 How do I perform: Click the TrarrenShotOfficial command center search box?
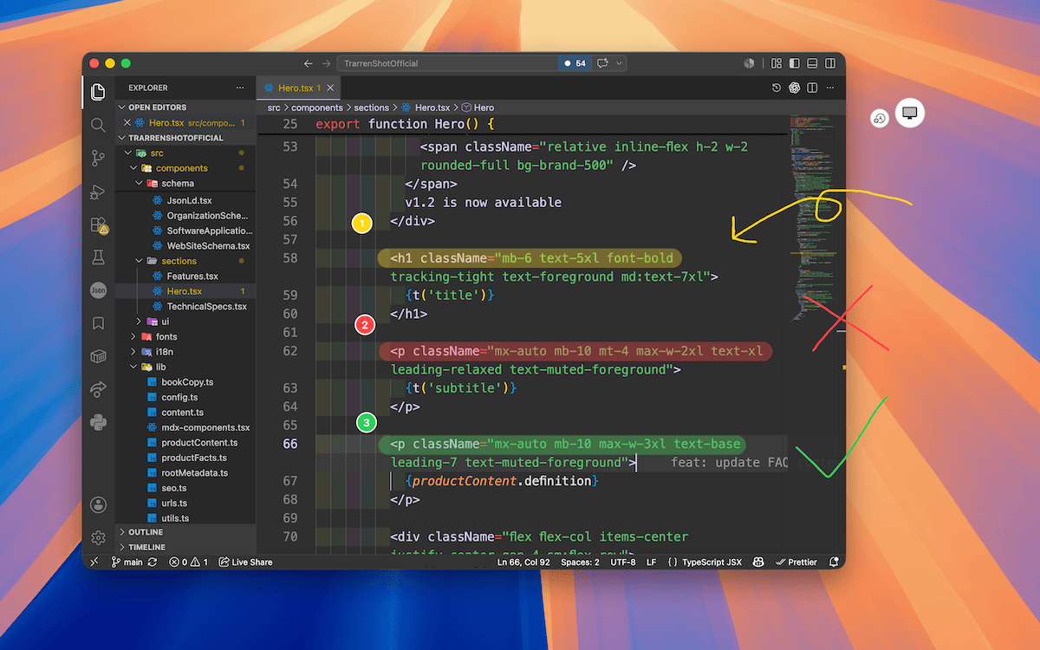pyautogui.click(x=449, y=63)
